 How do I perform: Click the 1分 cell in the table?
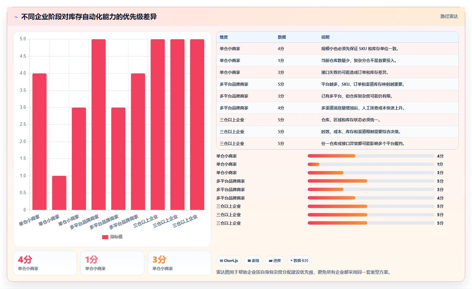281,60
